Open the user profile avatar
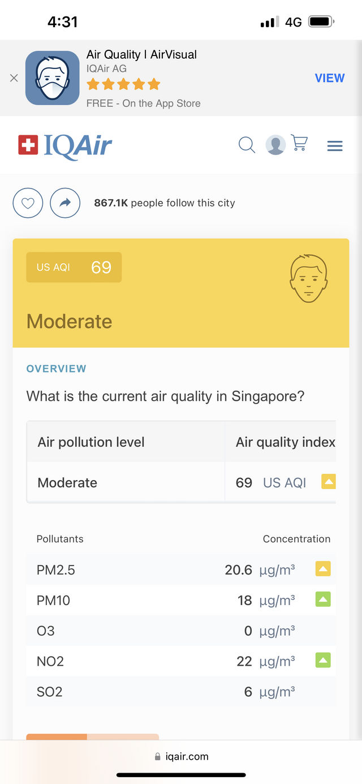This screenshot has width=362, height=784. click(x=275, y=145)
